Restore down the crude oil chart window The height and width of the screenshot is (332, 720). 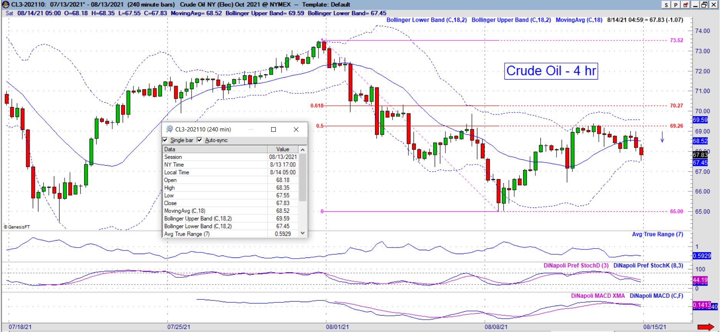[x=704, y=5]
